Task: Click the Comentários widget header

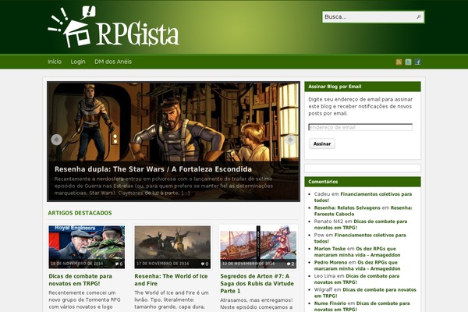Action: click(363, 182)
